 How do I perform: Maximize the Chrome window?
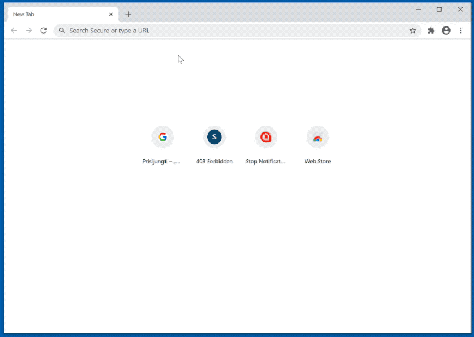[439, 10]
